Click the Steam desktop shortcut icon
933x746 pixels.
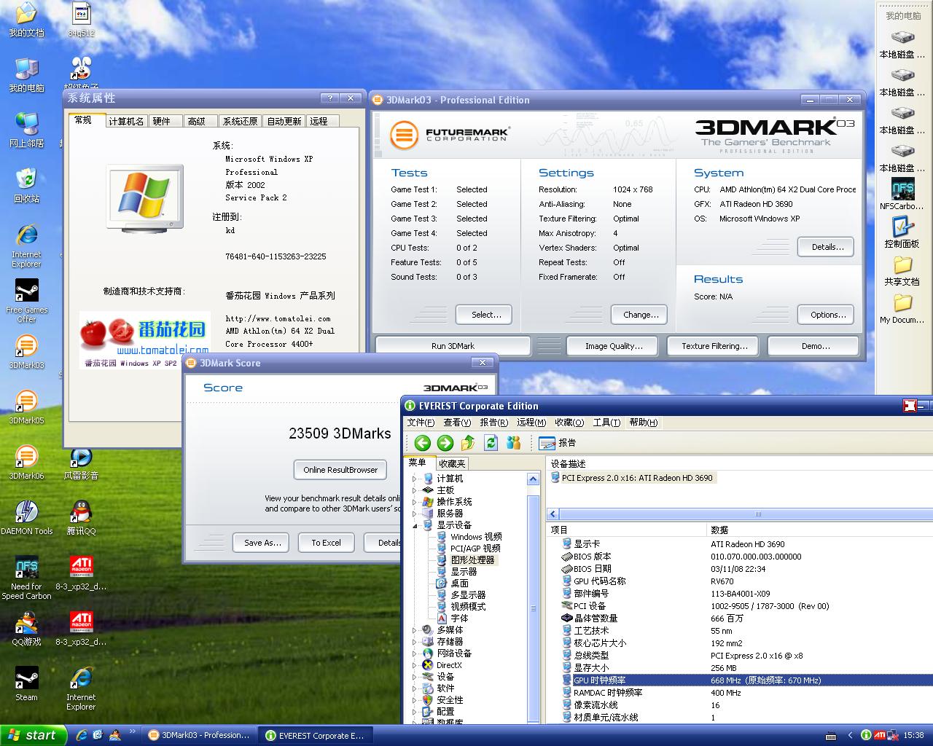pos(26,679)
